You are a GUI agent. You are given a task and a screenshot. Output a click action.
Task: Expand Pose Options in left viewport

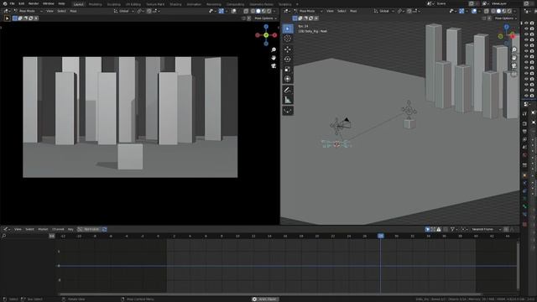click(265, 18)
